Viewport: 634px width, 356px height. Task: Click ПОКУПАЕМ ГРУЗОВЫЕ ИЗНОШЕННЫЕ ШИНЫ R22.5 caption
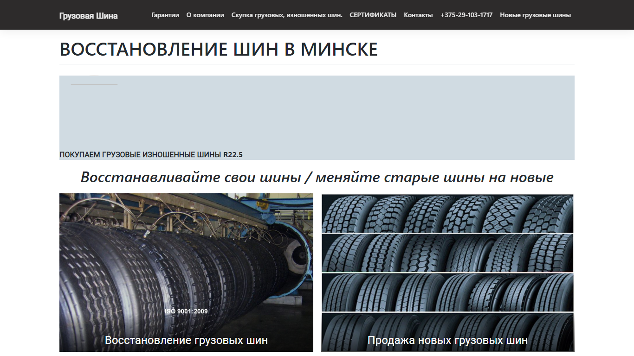151,155
